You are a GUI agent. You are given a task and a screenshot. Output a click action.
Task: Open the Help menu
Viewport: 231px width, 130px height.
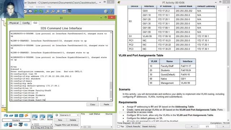tap(49, 7)
